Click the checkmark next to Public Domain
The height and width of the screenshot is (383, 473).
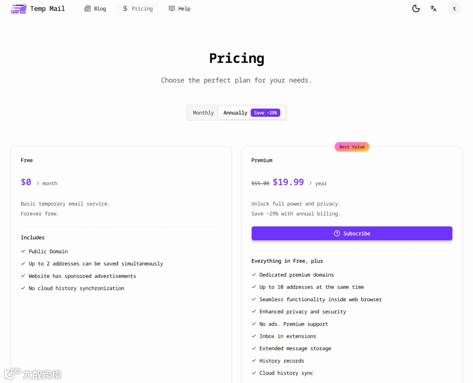pos(23,251)
